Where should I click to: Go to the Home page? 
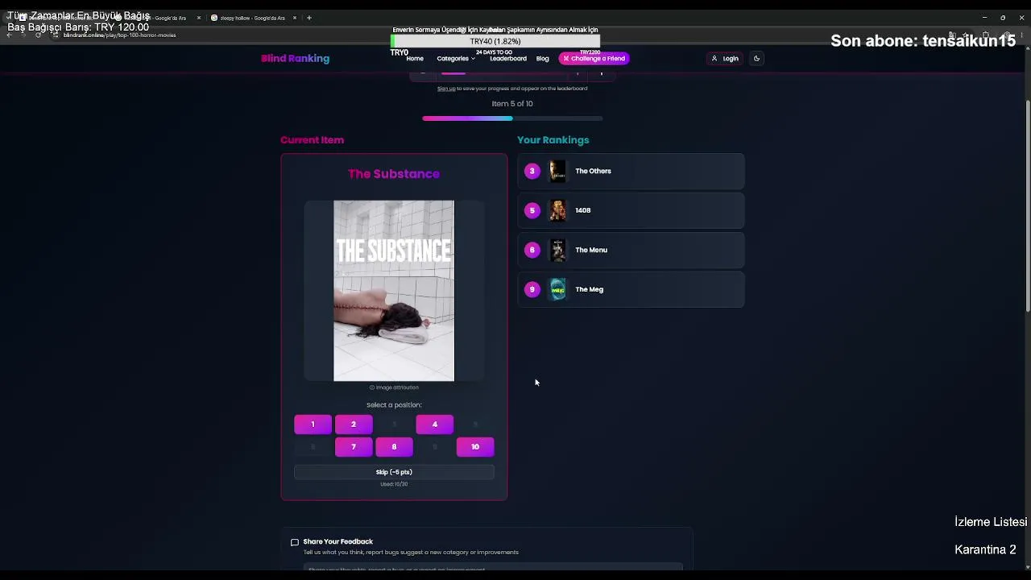(415, 59)
